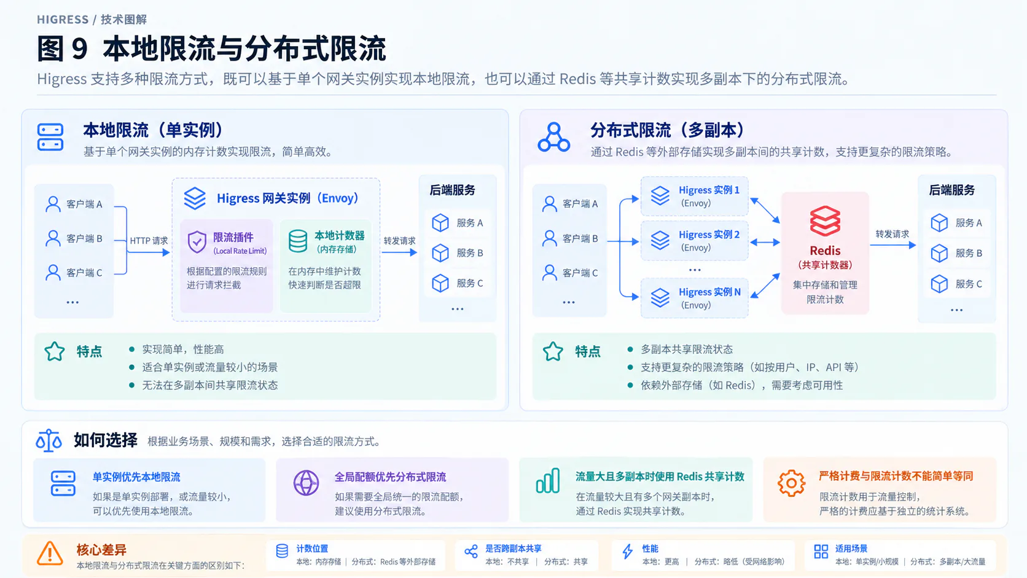Click the globe icon in 全局配额优先分布式限流 card
1027x578 pixels.
tap(306, 483)
